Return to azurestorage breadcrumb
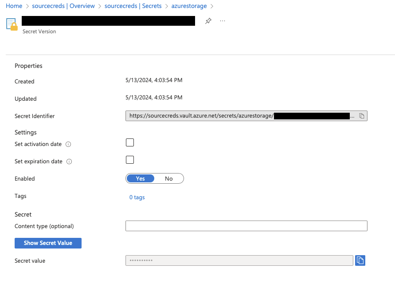The height and width of the screenshot is (284, 395). tap(189, 6)
